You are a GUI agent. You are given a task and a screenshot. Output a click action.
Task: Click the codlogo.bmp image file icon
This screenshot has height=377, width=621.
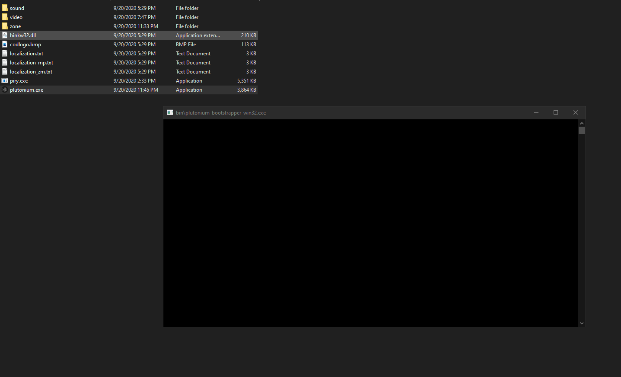5,44
